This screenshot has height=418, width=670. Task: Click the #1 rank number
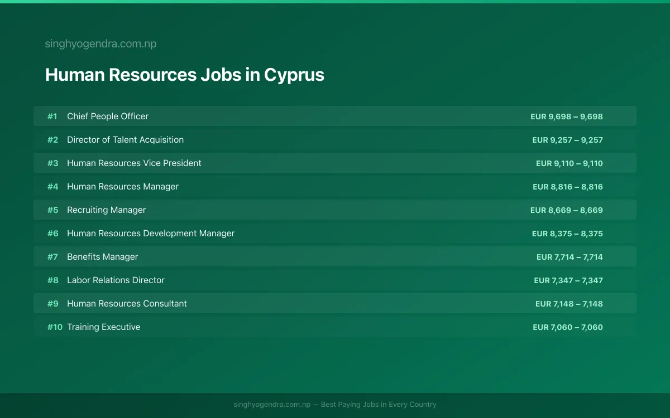52,116
